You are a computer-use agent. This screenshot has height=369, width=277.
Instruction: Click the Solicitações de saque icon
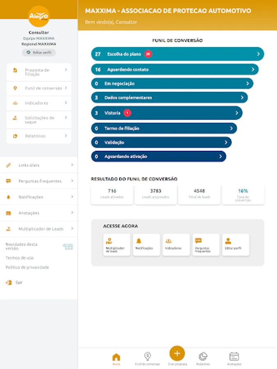15,118
